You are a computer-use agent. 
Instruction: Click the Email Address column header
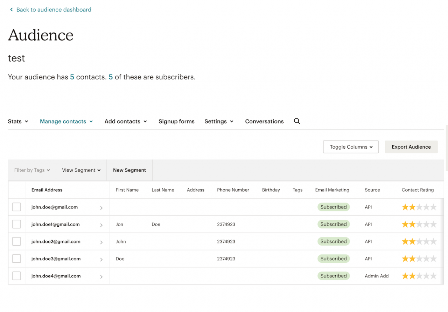[x=47, y=190]
